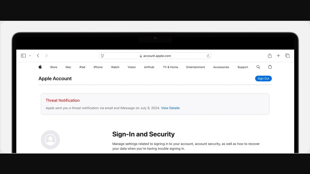Viewport: 310px width, 174px height.
Task: Open the search on apple.com
Action: 258,67
